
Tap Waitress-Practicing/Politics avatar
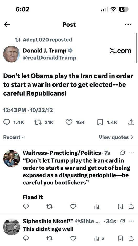[12, 159]
